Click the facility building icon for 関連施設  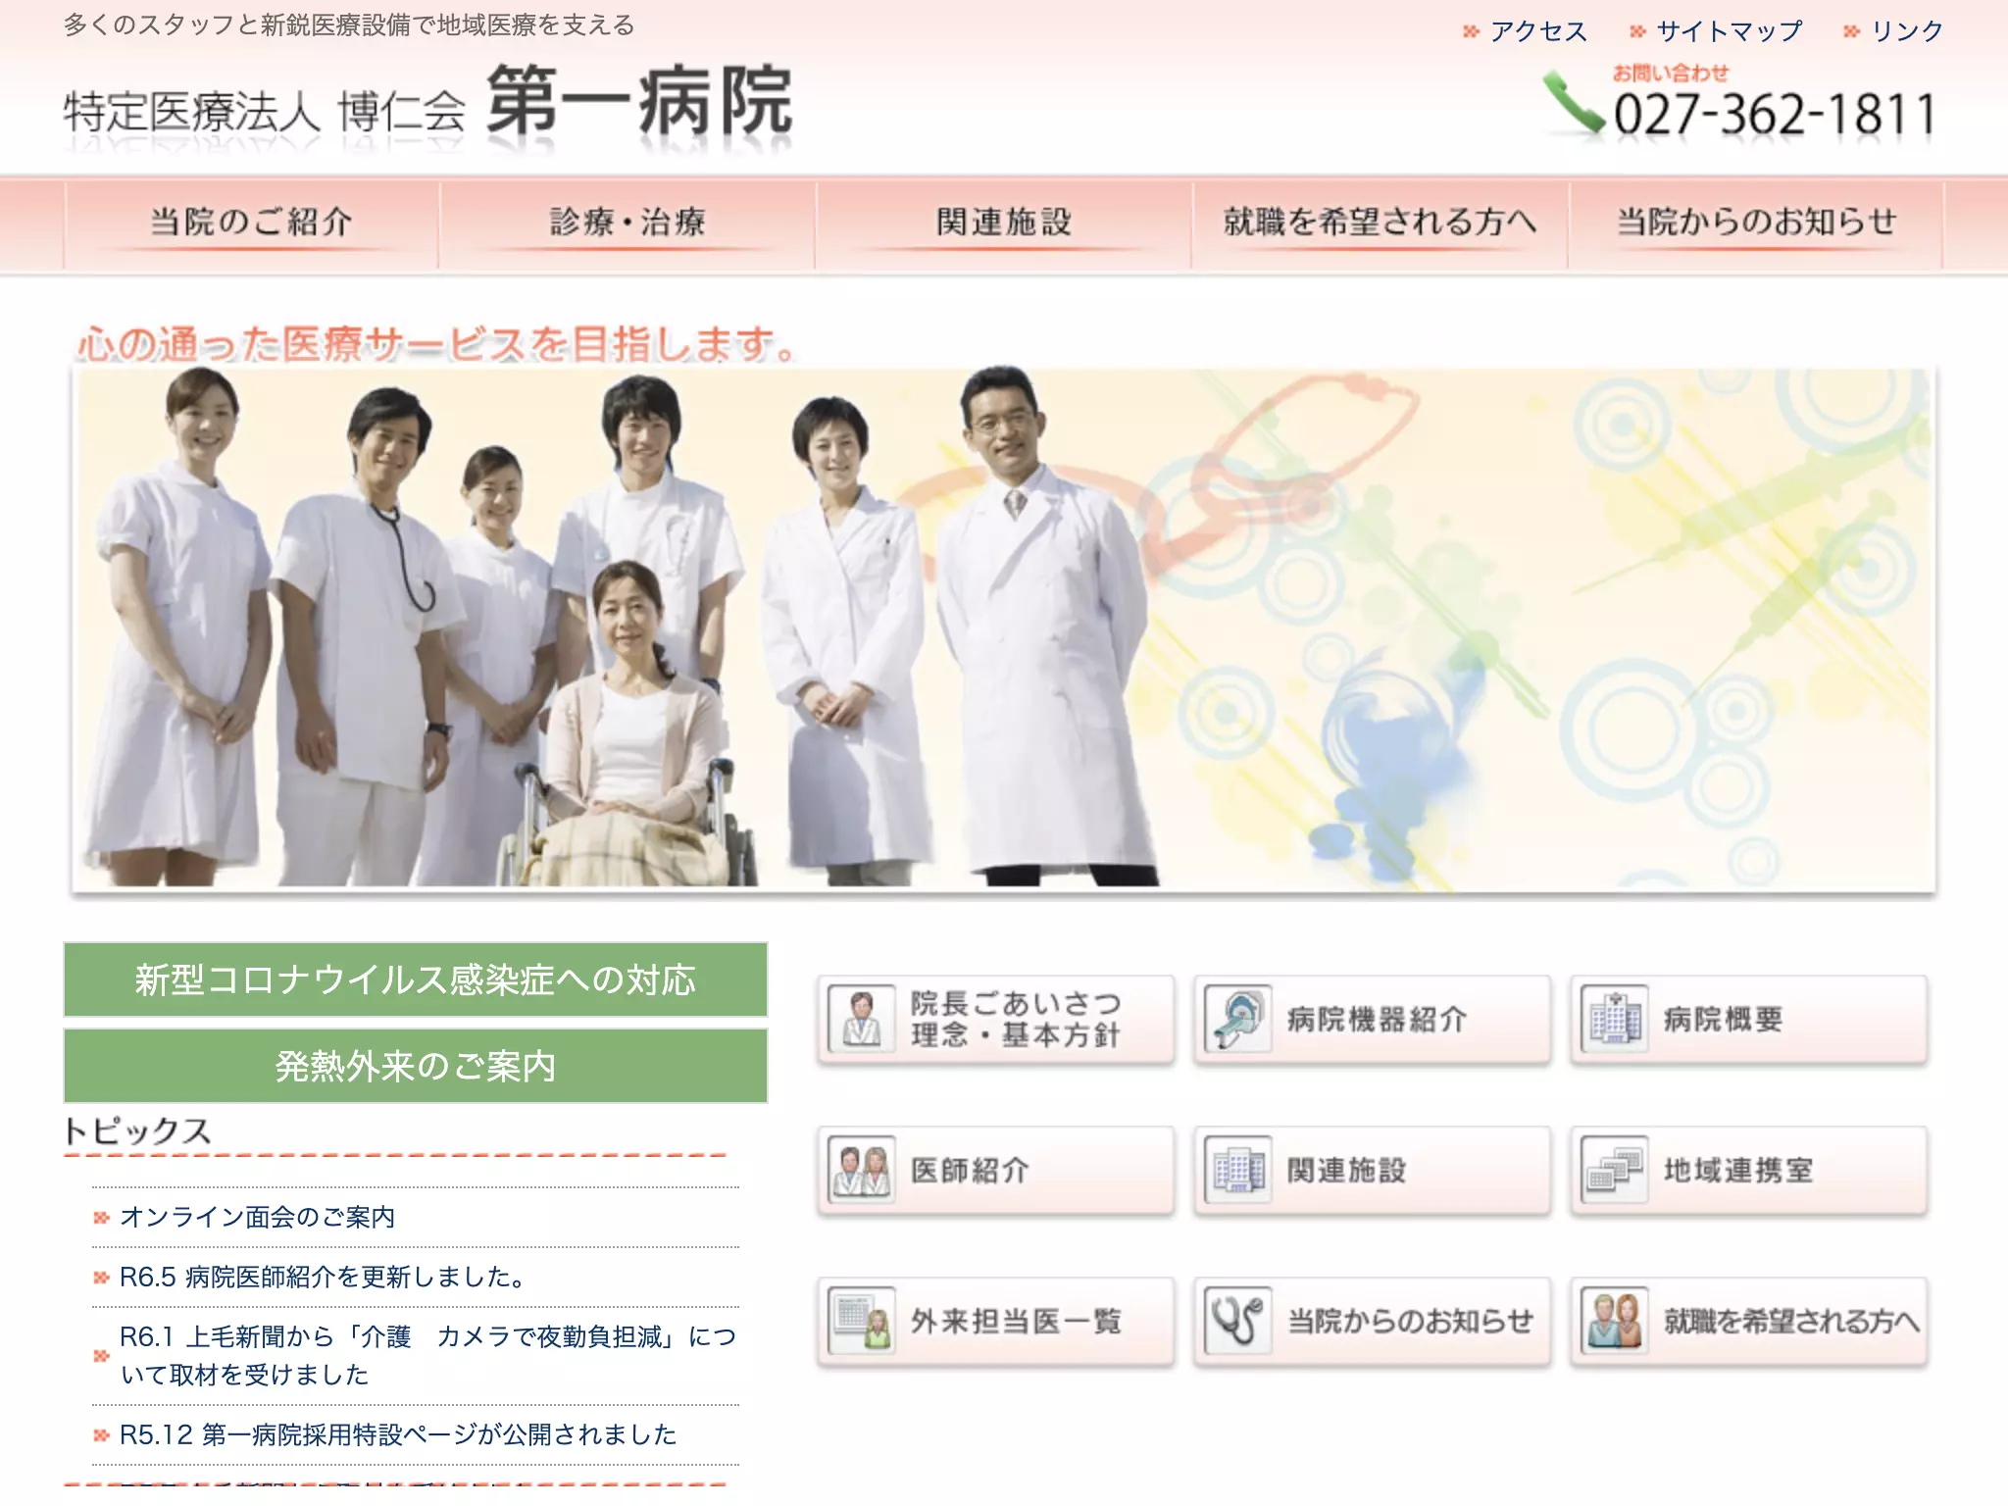(1237, 1170)
